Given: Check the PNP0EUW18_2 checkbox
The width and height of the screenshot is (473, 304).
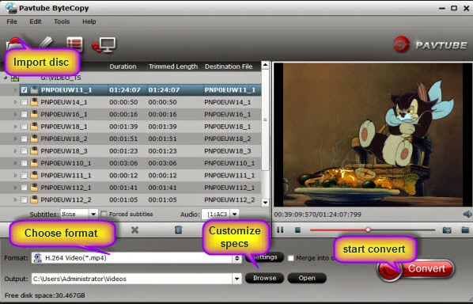Looking at the screenshot, I should (x=25, y=139).
